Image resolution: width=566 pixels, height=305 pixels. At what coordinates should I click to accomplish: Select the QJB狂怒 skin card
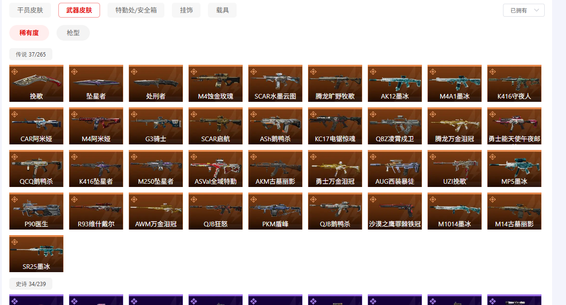[215, 211]
